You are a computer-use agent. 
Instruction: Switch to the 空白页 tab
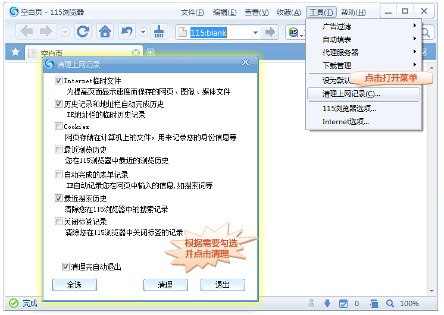(84, 52)
